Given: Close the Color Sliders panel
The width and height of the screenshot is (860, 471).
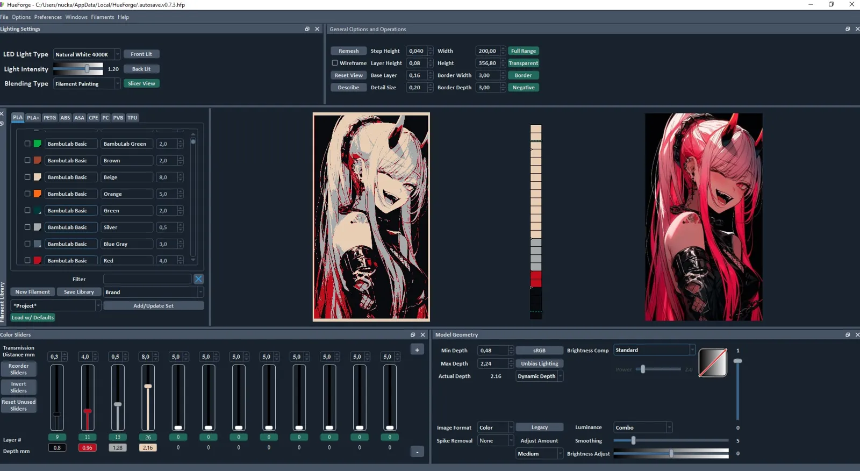Looking at the screenshot, I should point(422,334).
